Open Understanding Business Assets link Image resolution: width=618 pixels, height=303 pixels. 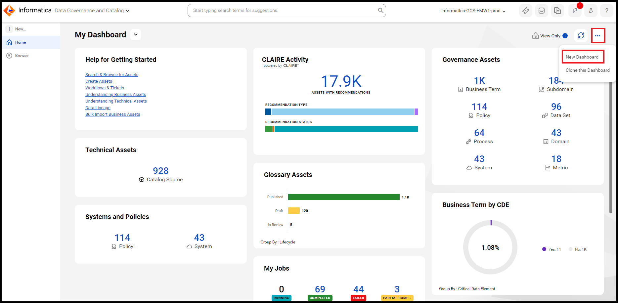coord(115,95)
